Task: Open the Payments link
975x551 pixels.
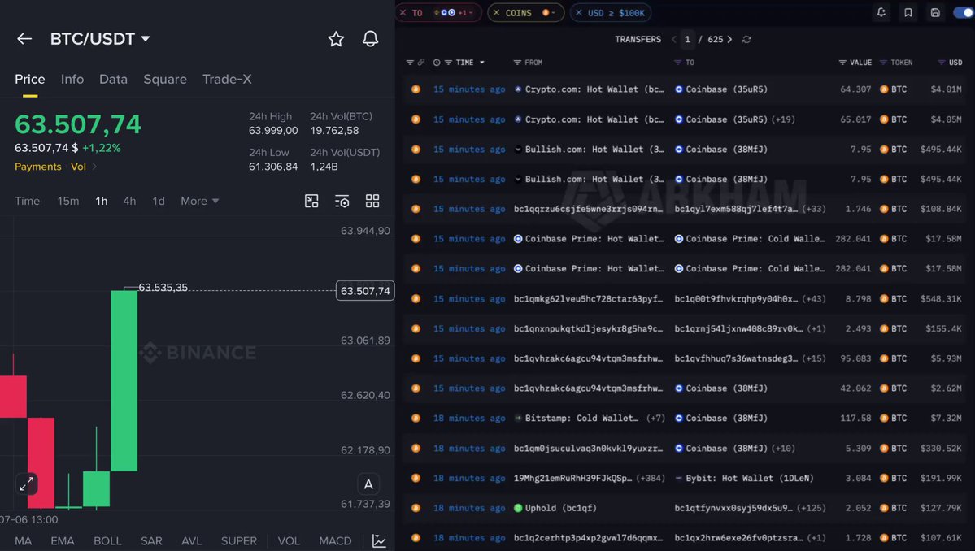Action: coord(38,167)
